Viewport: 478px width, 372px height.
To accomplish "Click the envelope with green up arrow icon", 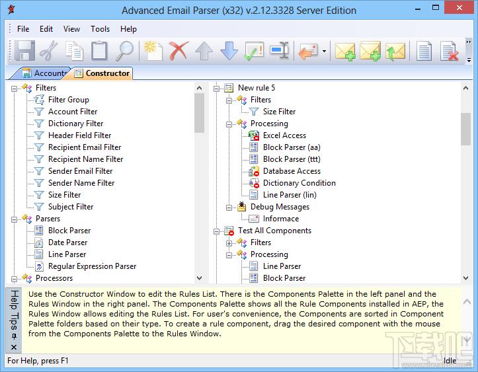I will pos(395,51).
